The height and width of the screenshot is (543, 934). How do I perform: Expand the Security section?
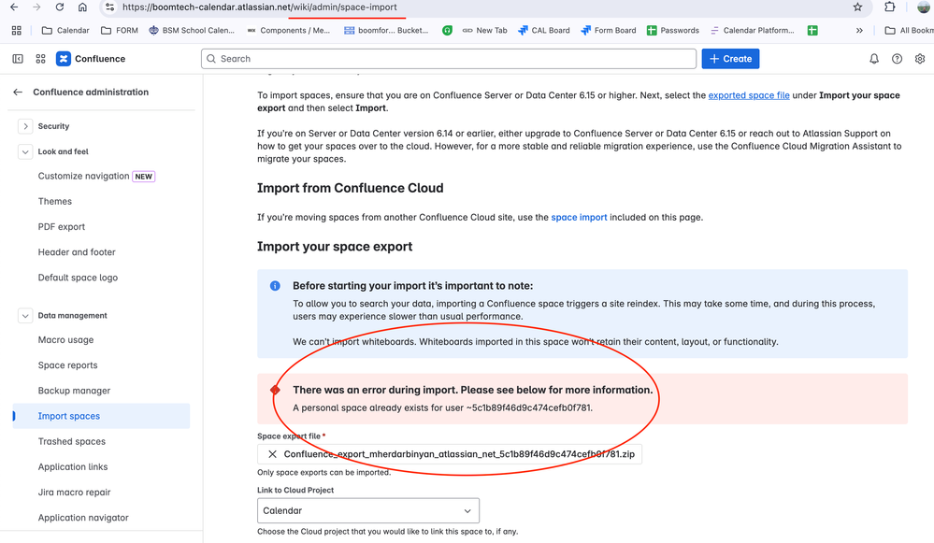tap(25, 126)
